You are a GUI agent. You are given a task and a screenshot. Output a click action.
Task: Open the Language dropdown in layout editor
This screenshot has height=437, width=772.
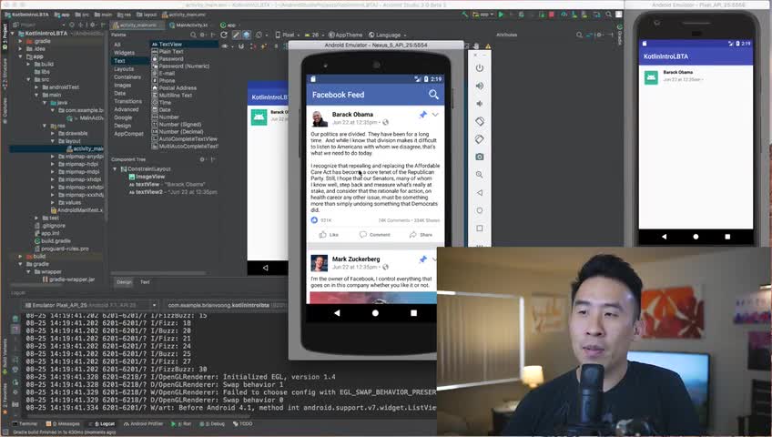pos(387,35)
